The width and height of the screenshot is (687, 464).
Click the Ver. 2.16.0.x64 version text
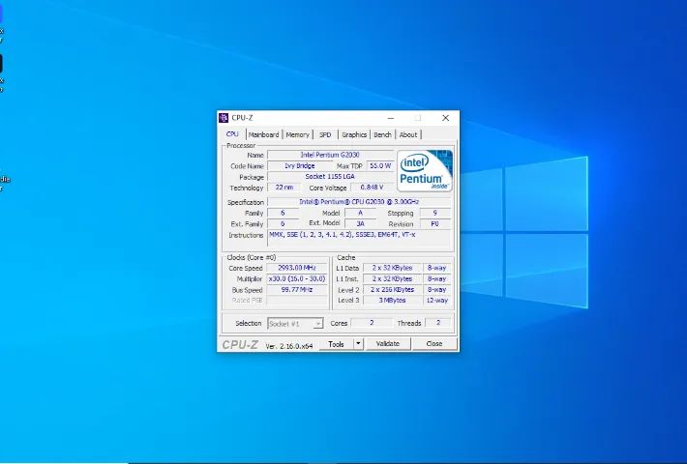289,346
